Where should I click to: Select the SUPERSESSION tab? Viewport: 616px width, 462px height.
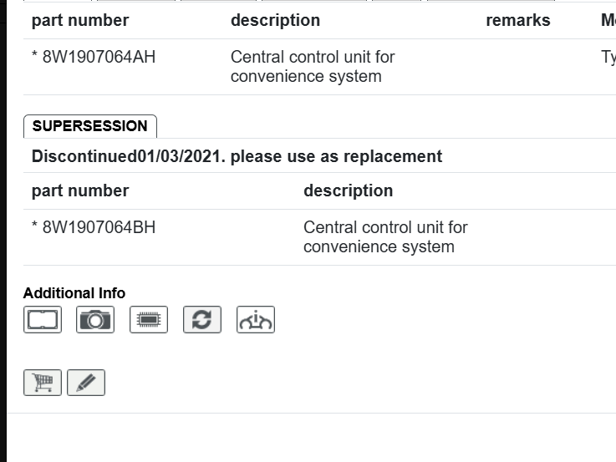pos(89,126)
